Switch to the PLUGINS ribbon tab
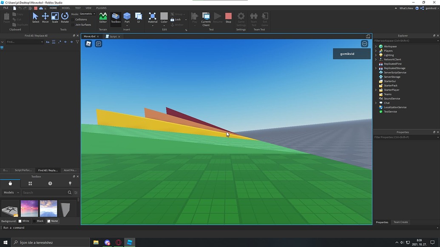The image size is (440, 247). click(x=101, y=8)
